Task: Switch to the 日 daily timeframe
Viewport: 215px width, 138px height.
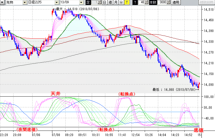Action: tap(104, 2)
